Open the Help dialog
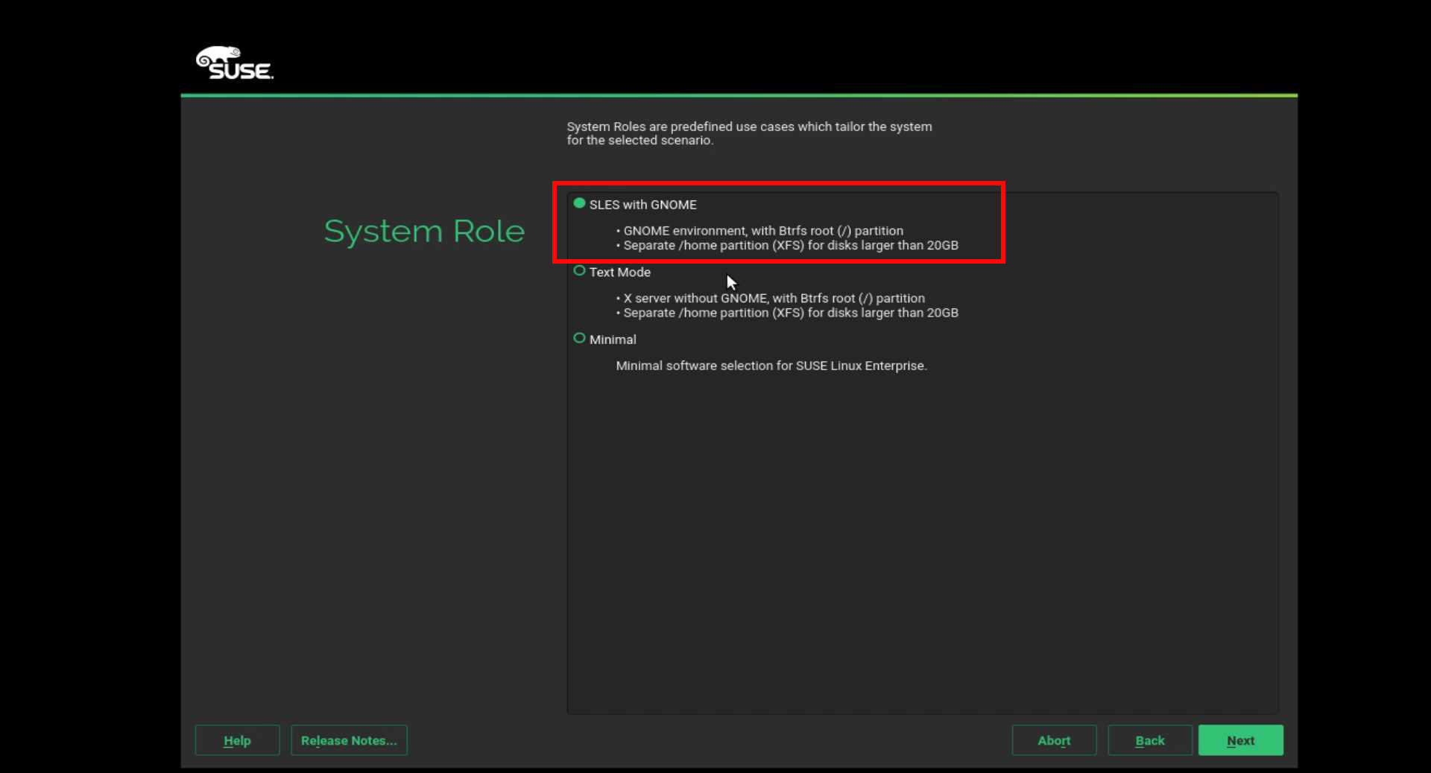This screenshot has height=773, width=1431. [237, 740]
